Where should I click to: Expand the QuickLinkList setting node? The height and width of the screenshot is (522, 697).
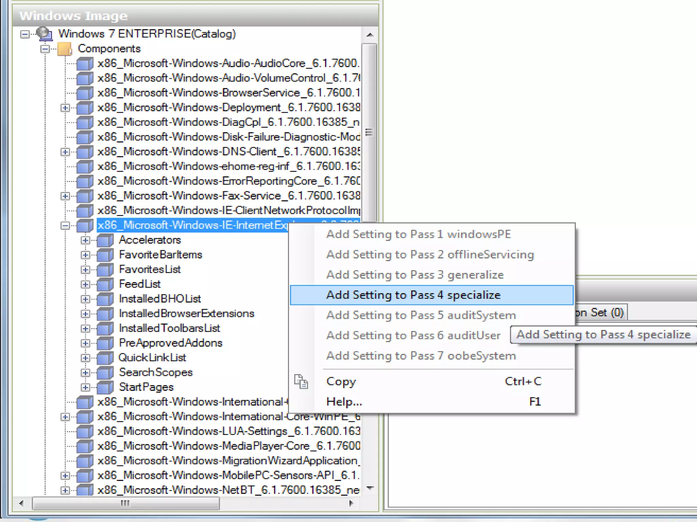(85, 358)
